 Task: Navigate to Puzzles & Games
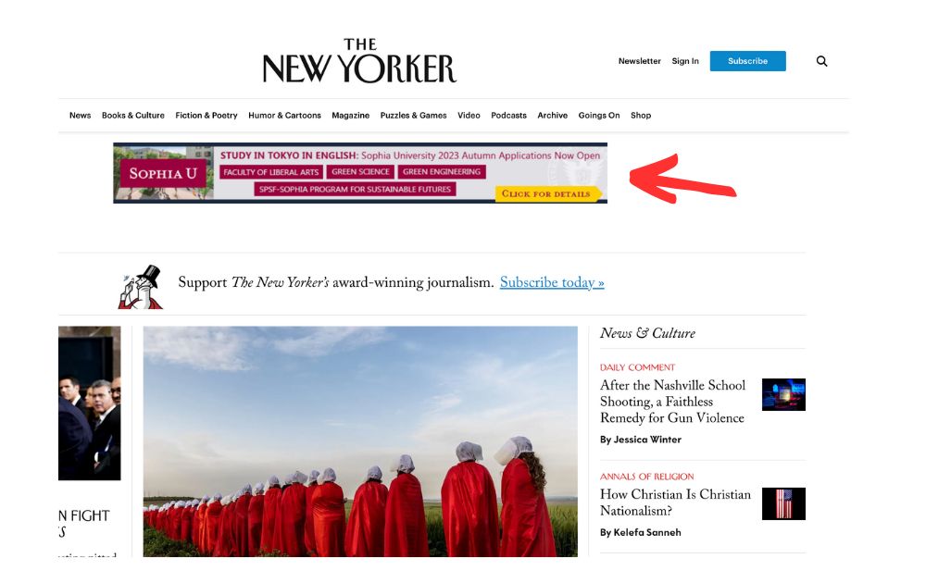coord(413,115)
